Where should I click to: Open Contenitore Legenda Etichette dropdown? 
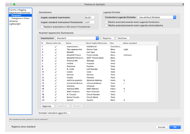157,18
